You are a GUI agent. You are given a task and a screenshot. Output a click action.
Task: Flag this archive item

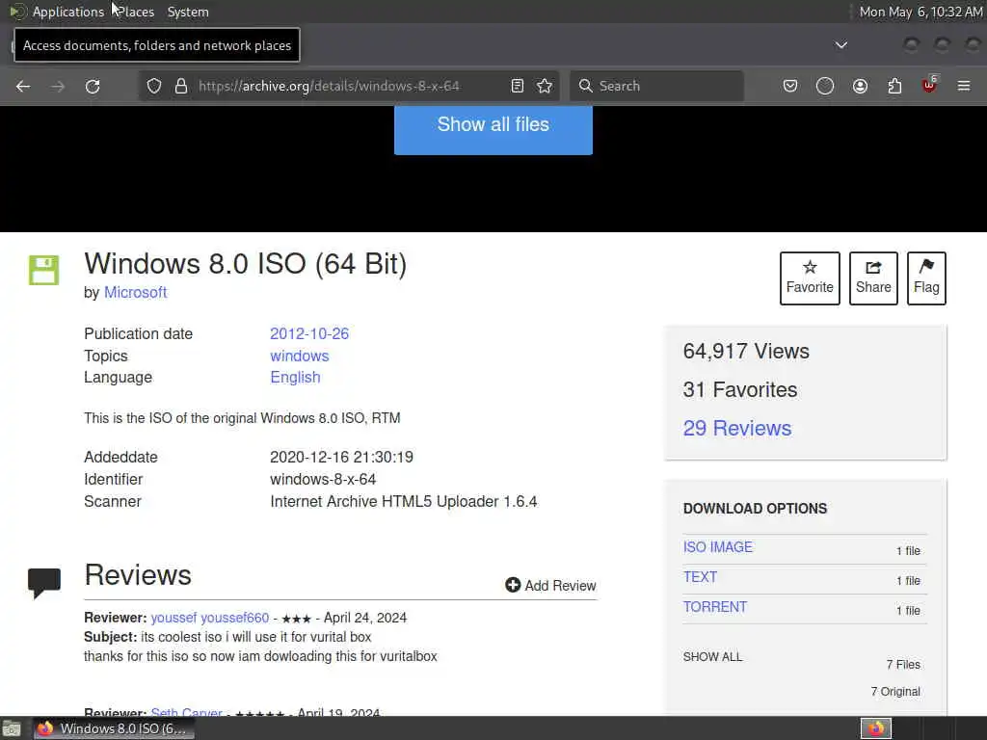tap(926, 278)
